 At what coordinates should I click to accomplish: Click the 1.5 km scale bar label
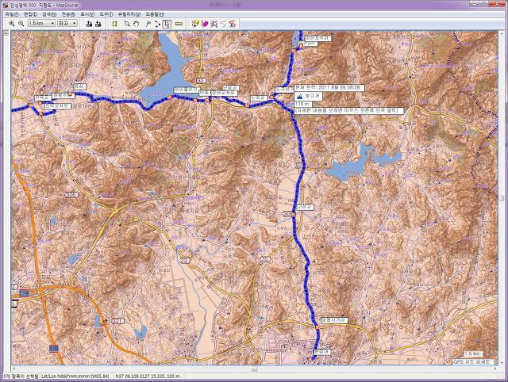pyautogui.click(x=473, y=353)
